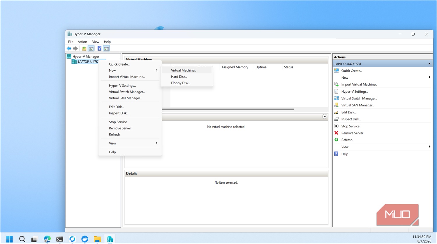
Task: Select Stop Service in the context menu
Action: point(130,122)
